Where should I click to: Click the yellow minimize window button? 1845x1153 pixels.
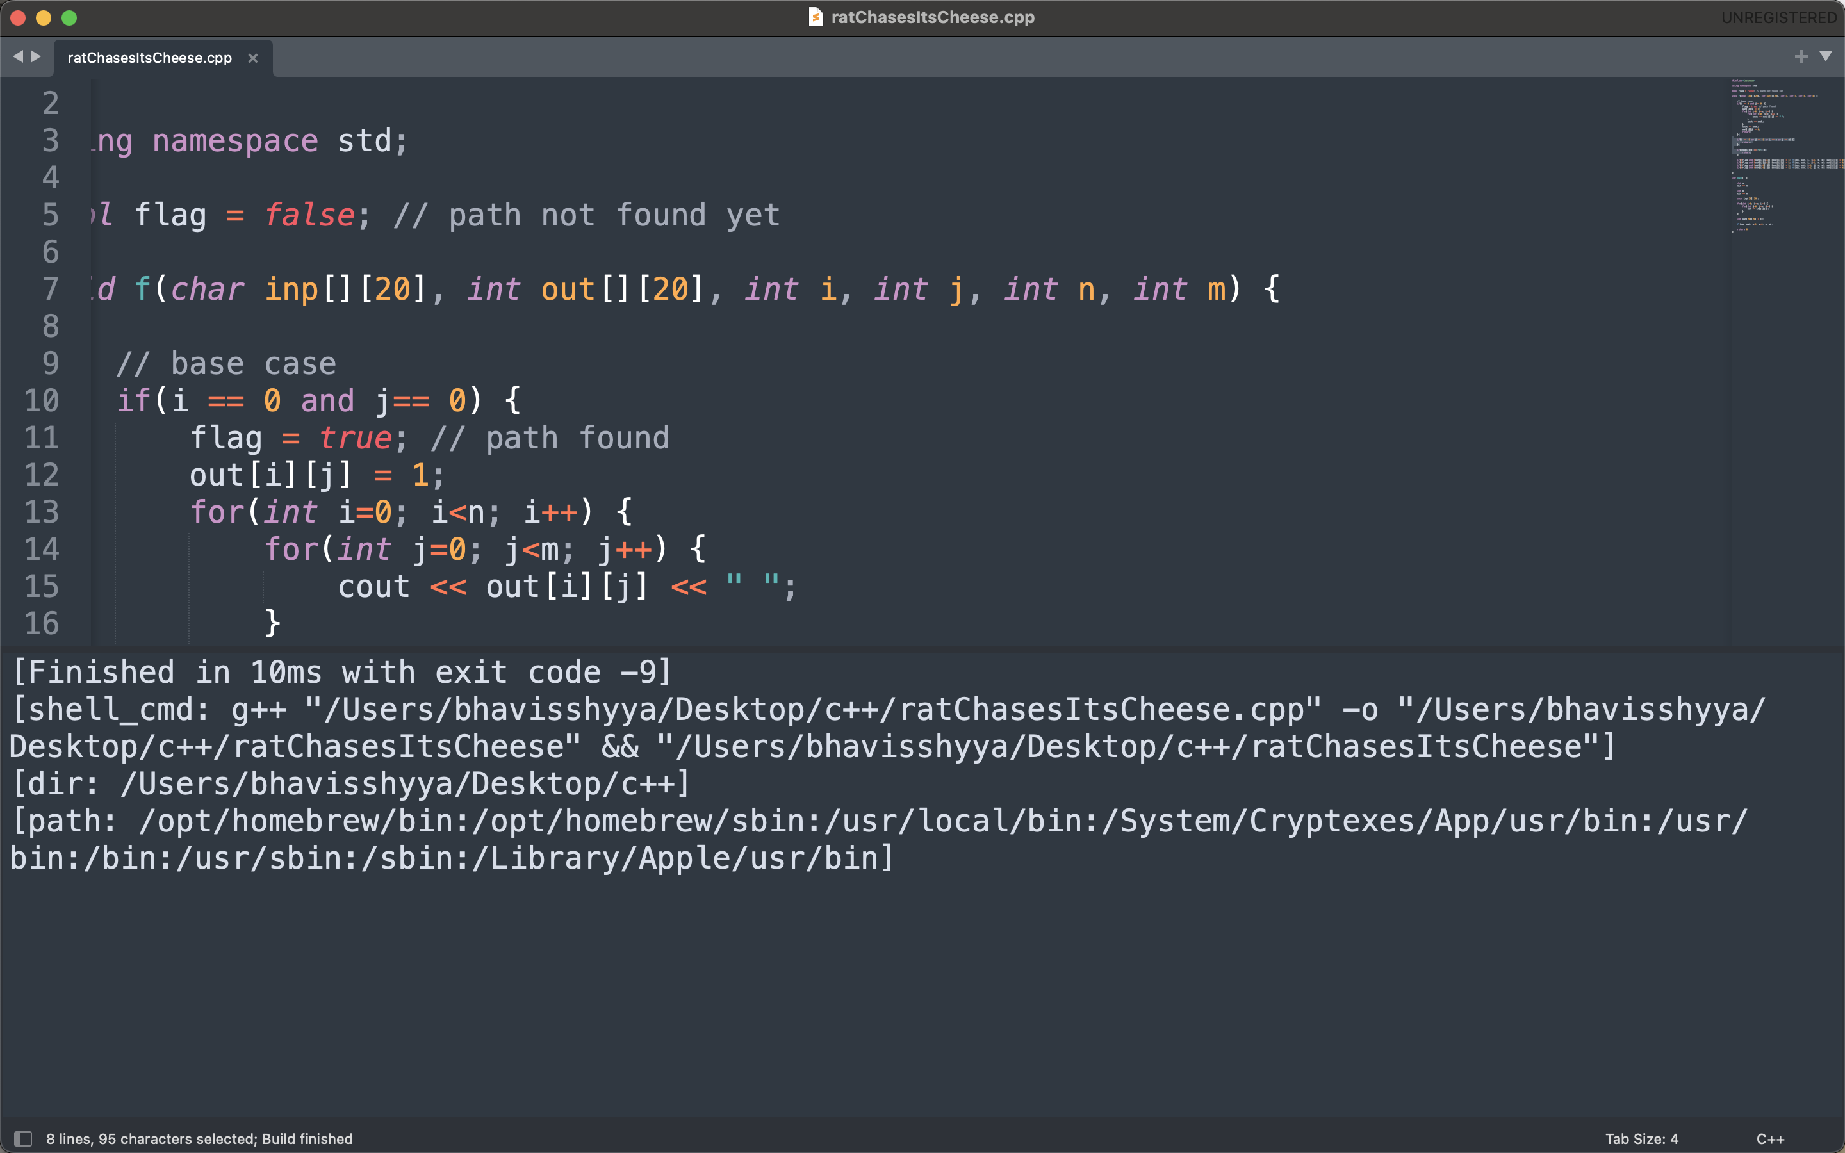click(x=44, y=17)
